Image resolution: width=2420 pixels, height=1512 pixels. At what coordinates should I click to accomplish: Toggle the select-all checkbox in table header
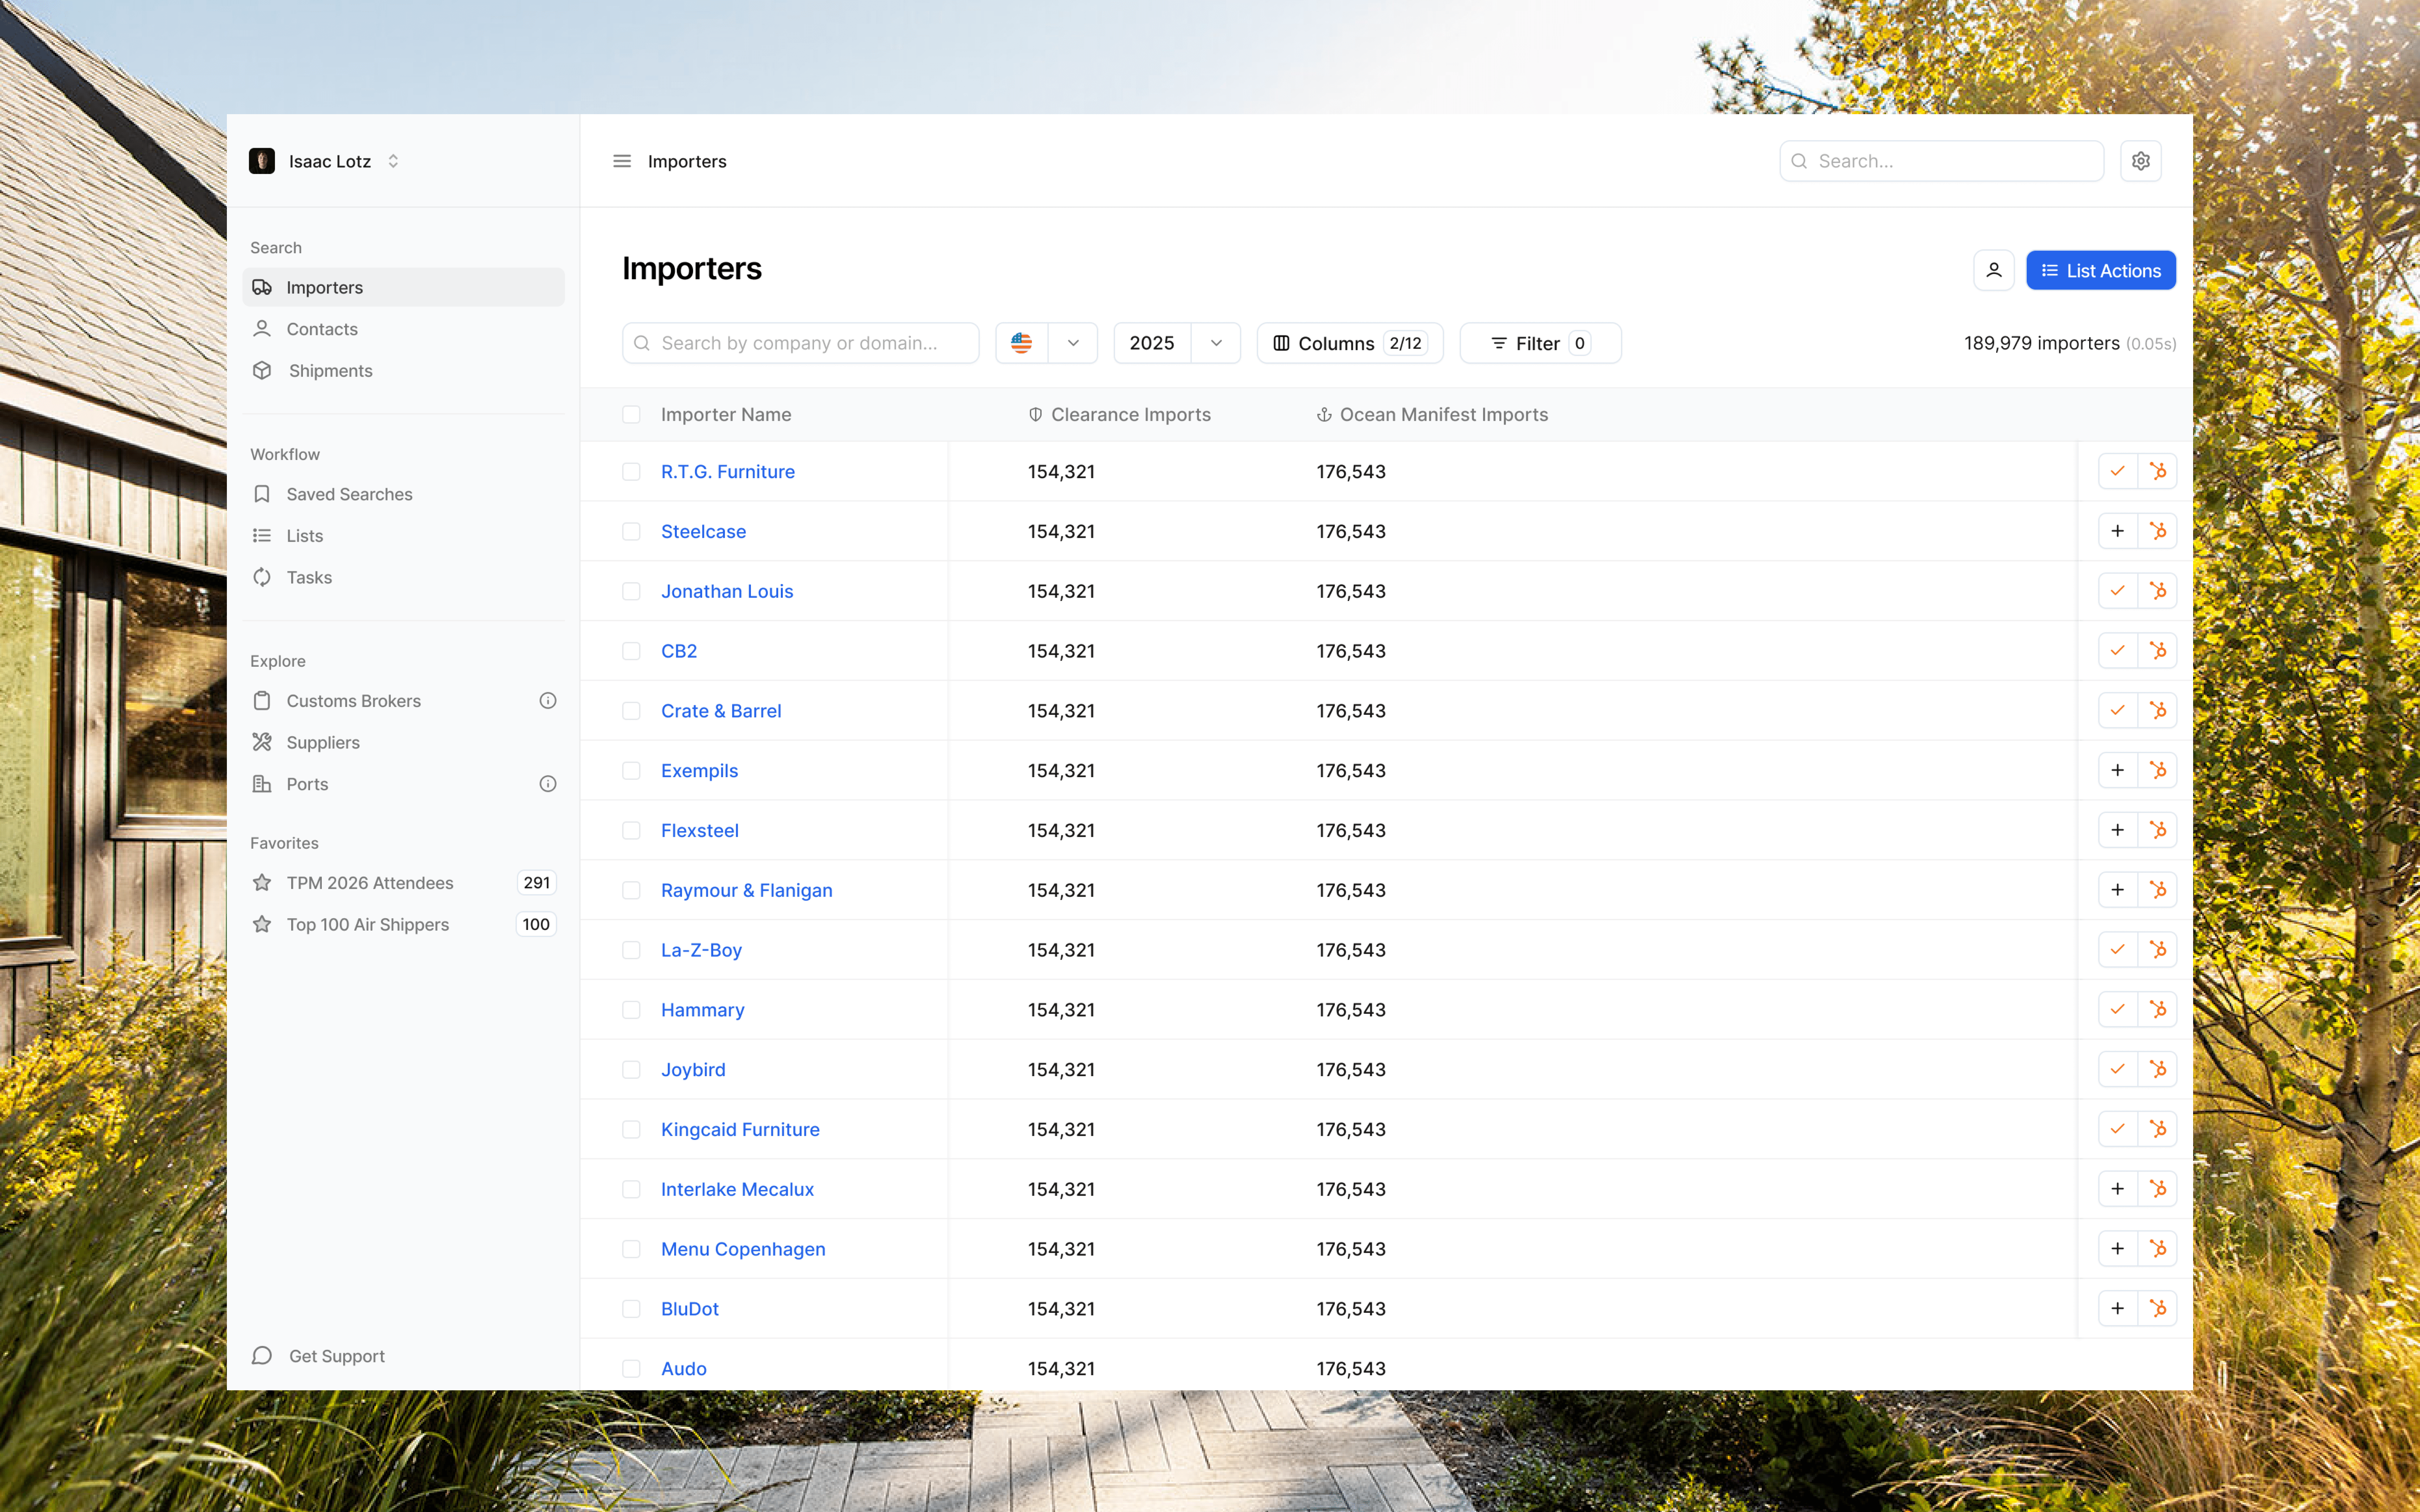pos(631,415)
